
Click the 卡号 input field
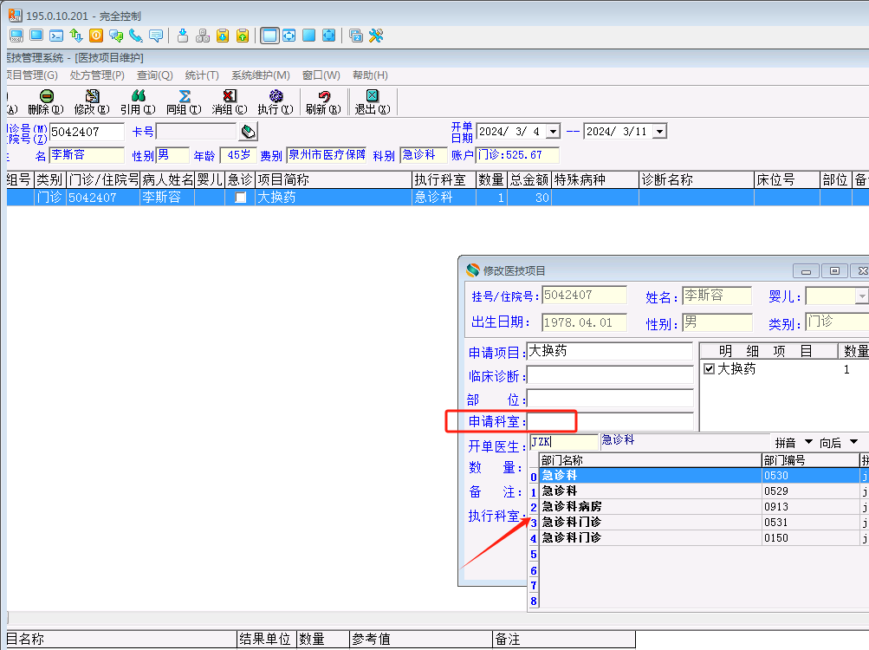coord(196,132)
